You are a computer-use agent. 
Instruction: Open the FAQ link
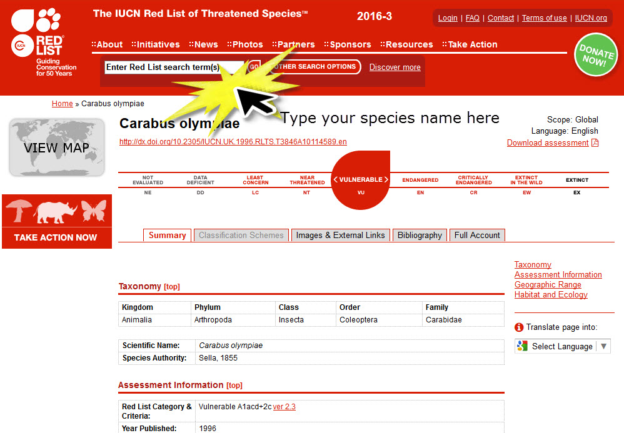[x=473, y=18]
